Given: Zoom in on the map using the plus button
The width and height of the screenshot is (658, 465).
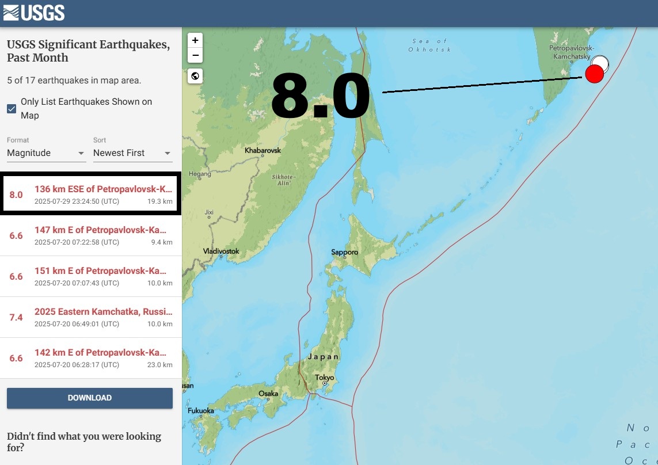Looking at the screenshot, I should click(195, 40).
